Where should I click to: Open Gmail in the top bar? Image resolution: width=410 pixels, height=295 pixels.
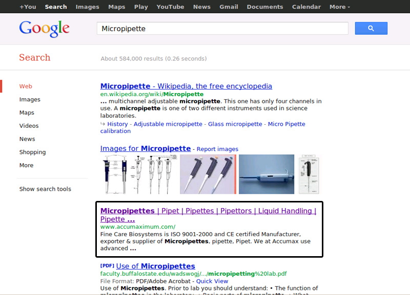pyautogui.click(x=229, y=7)
